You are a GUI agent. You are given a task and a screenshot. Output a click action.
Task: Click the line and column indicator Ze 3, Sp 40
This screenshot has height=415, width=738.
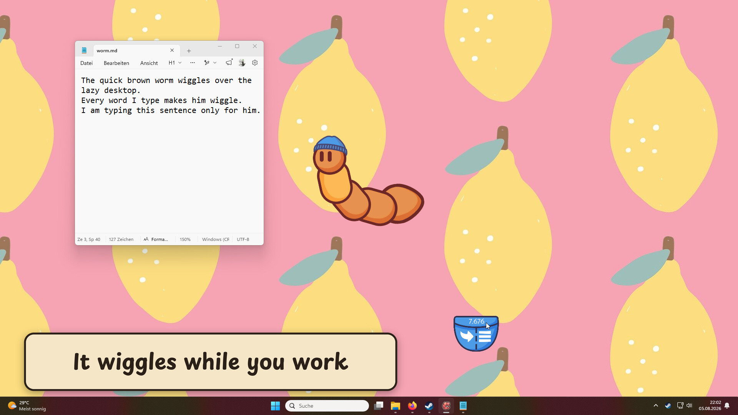click(89, 239)
